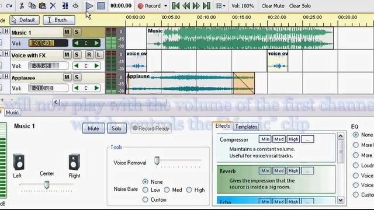Select the Brush mode
Image resolution: width=374 pixels, height=210 pixels.
coord(59,20)
